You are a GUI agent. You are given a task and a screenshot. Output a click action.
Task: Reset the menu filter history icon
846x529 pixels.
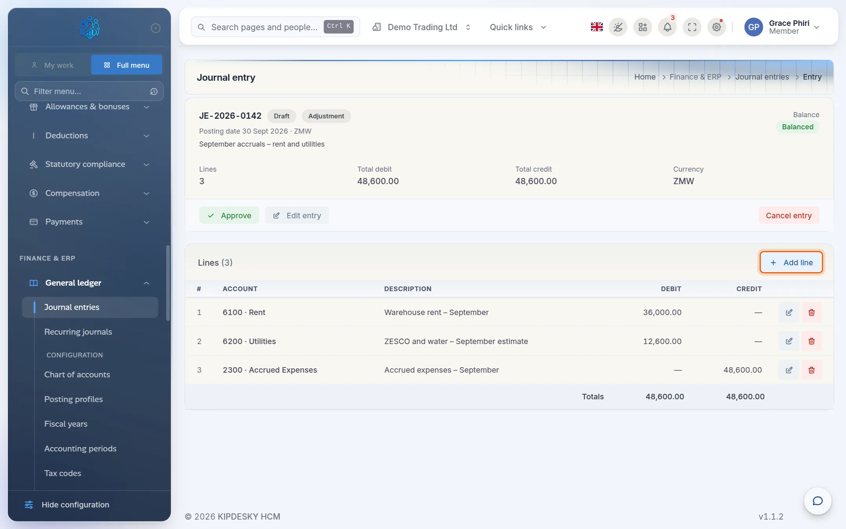click(x=154, y=91)
